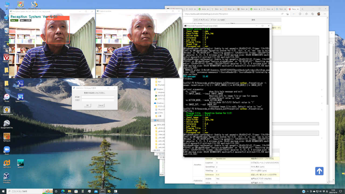Click the blue scroll-to-top arrow button
The image size is (345, 194).
(319, 171)
